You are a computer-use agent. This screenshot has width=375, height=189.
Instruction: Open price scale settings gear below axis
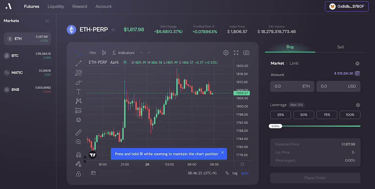click(242, 164)
